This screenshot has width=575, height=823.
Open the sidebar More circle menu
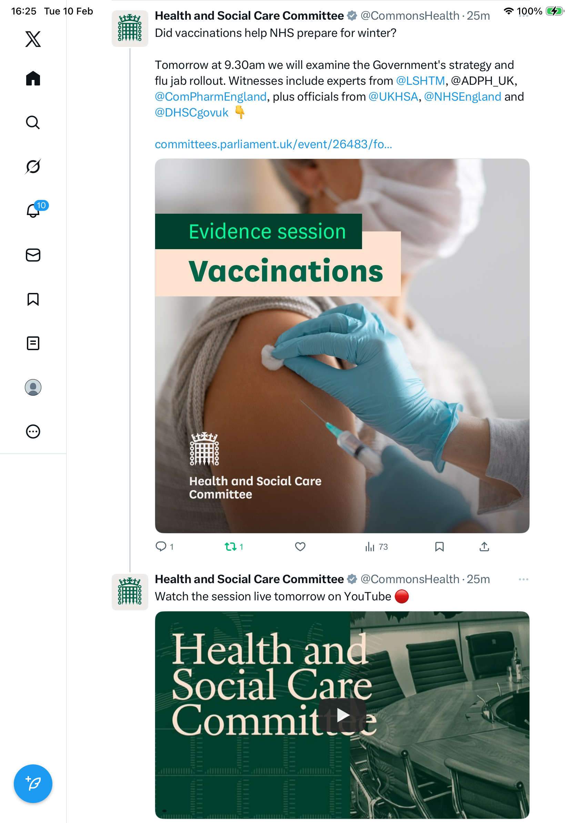(x=33, y=431)
